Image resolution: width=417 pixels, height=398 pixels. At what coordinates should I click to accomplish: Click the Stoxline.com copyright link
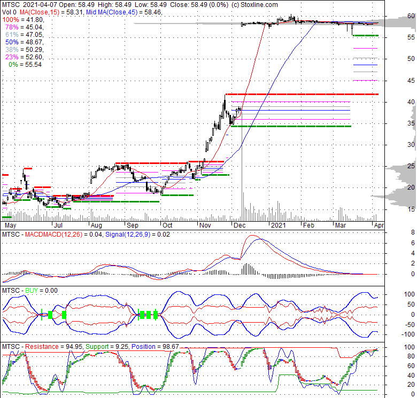tap(251, 5)
